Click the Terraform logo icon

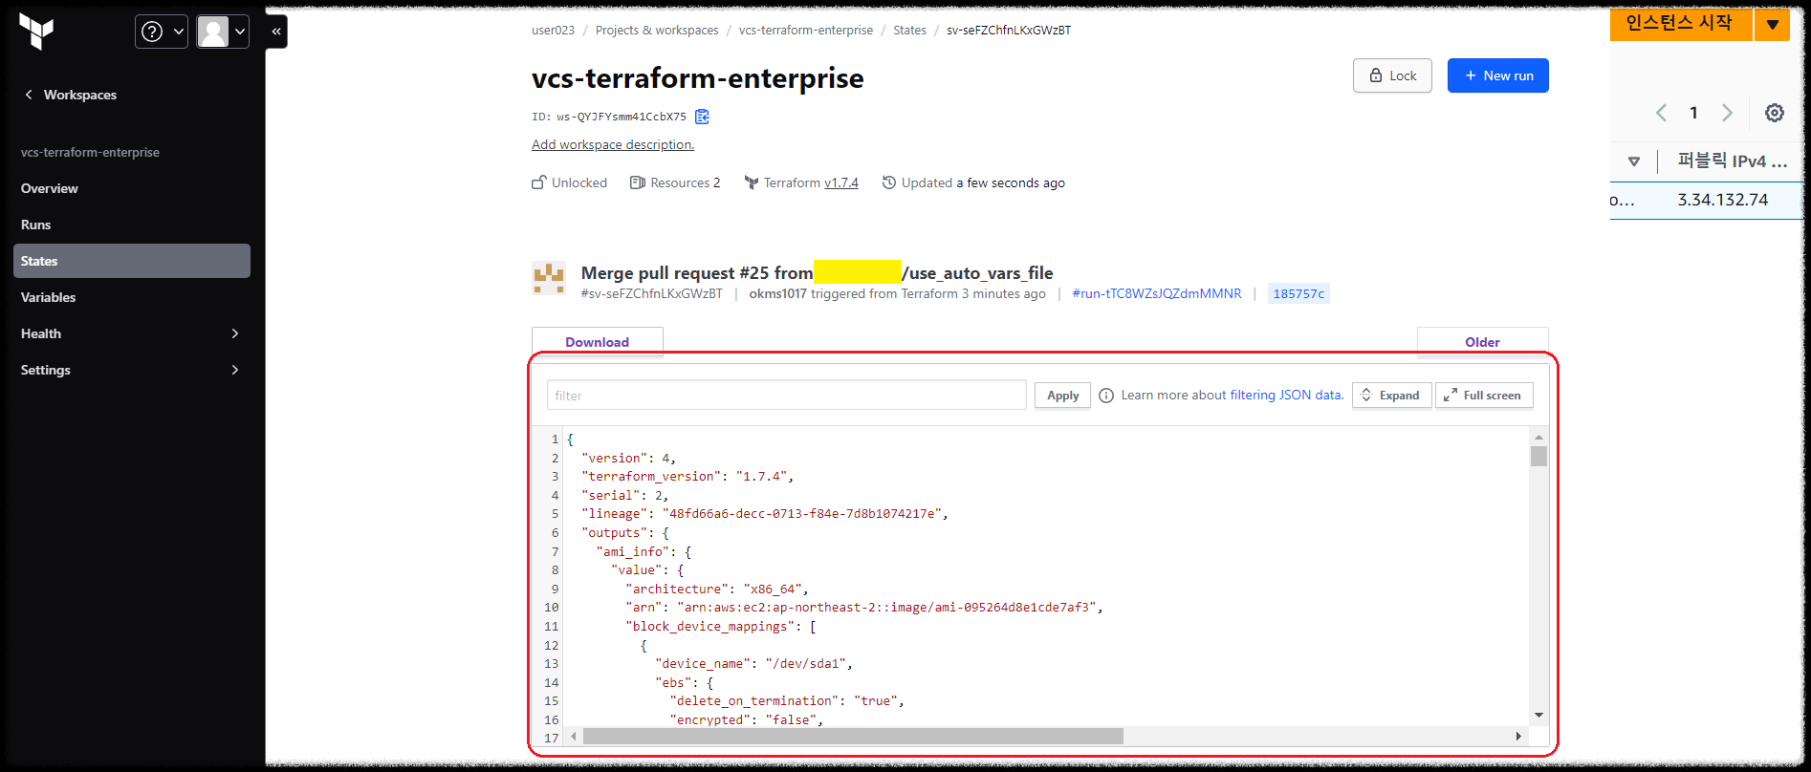point(36,32)
